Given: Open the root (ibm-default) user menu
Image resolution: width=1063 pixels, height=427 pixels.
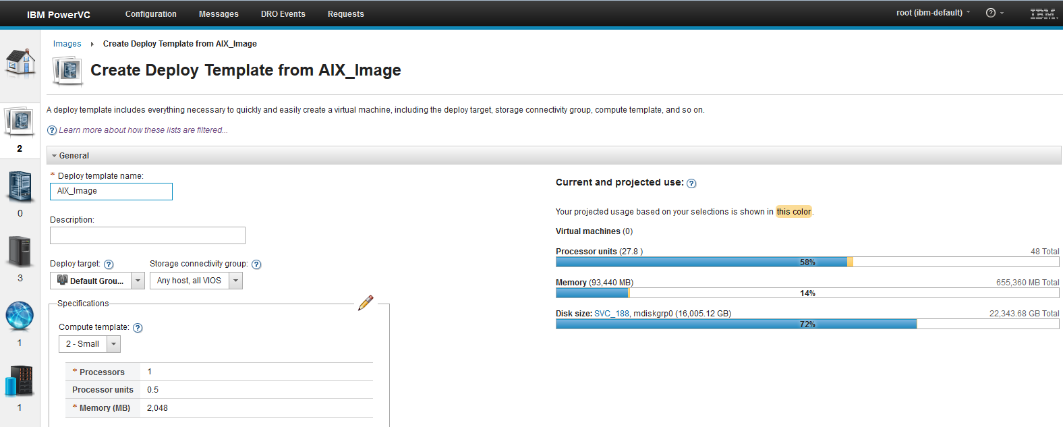Looking at the screenshot, I should (x=933, y=13).
